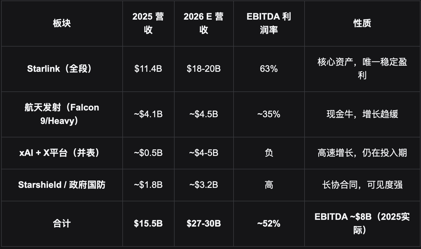
Task: Click the 板块 column header
Action: pos(62,23)
